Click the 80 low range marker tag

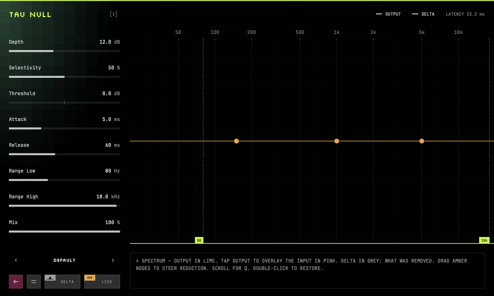199,240
